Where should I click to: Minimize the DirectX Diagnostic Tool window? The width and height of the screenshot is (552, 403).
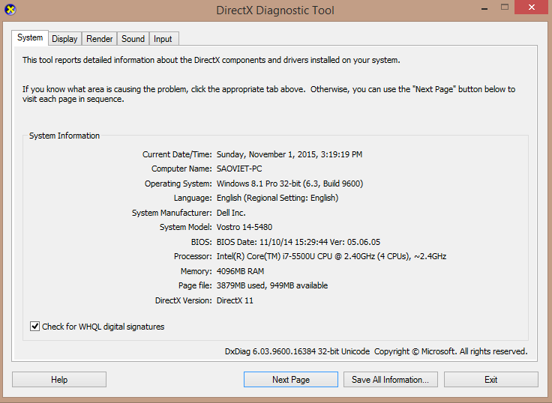472,7
